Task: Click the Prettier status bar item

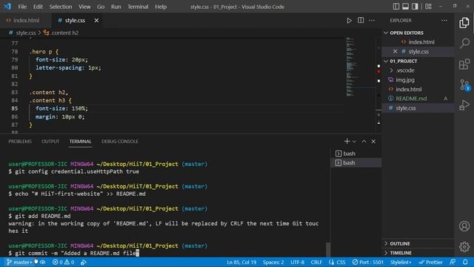Action: pyautogui.click(x=431, y=262)
